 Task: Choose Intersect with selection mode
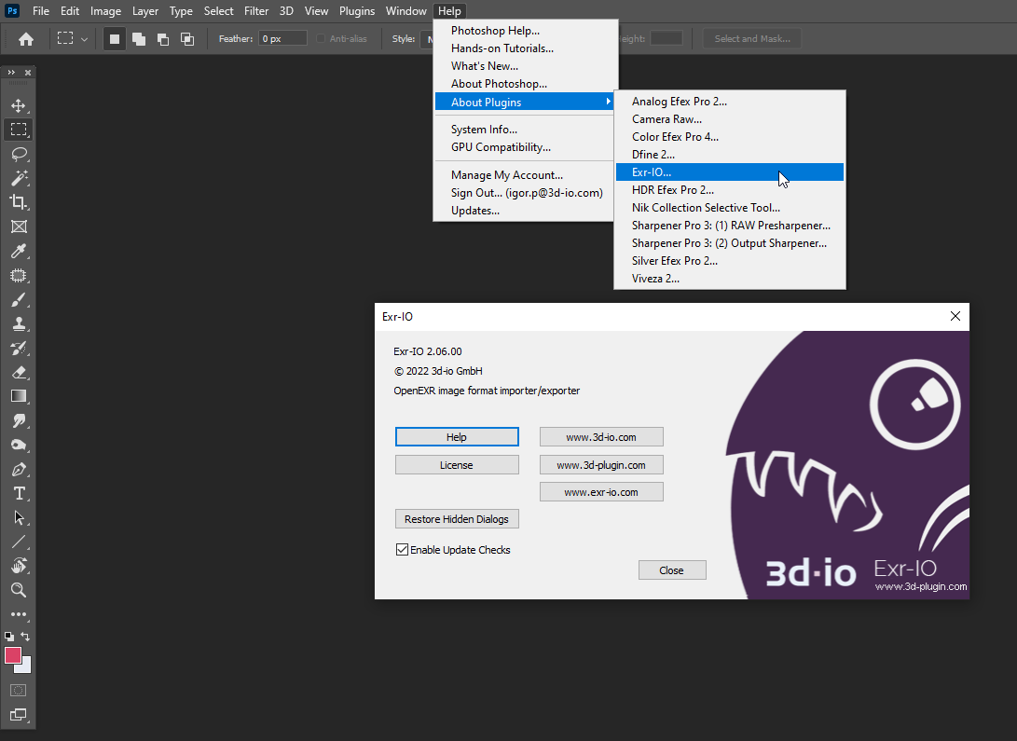[187, 39]
